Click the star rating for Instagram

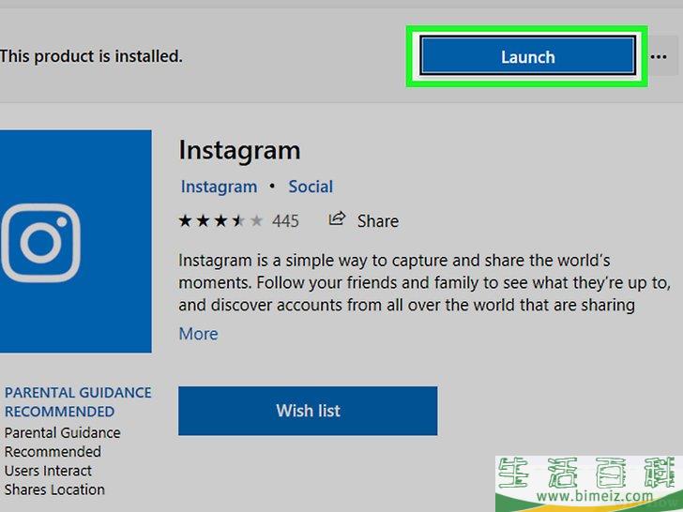(220, 220)
